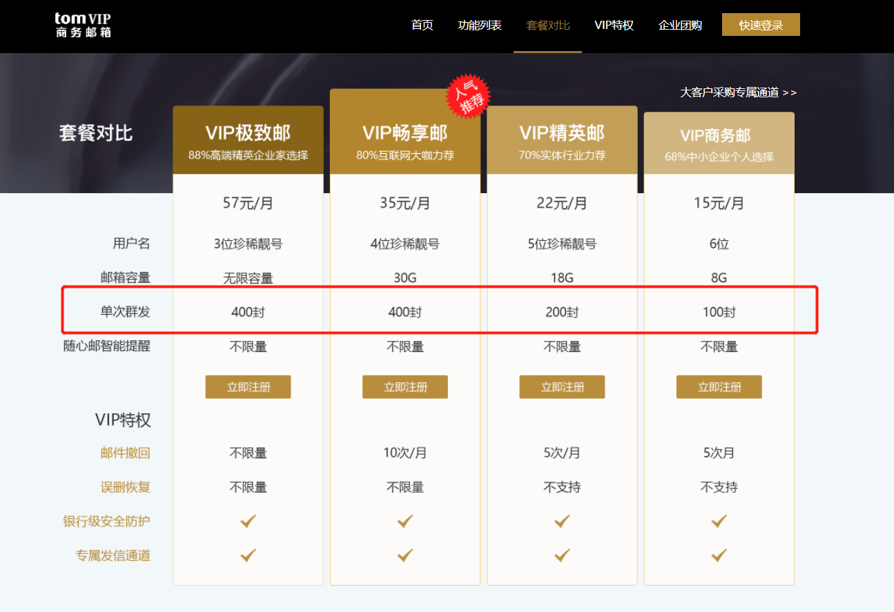Click the 10次/月 recall cell
The width and height of the screenshot is (894, 612).
[405, 453]
